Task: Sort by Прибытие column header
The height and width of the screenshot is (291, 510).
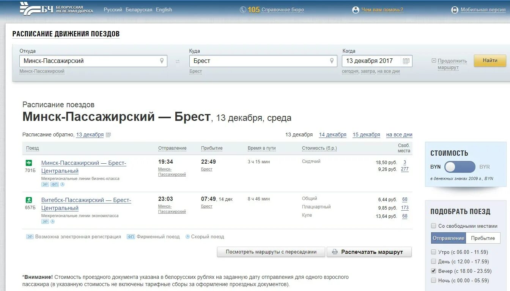Action: click(212, 148)
